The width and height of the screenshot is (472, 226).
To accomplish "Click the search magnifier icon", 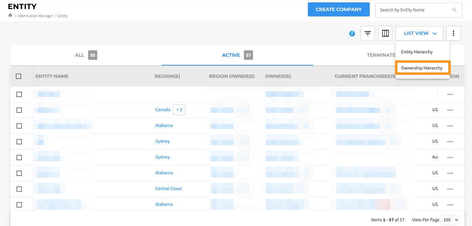I will pyautogui.click(x=455, y=10).
